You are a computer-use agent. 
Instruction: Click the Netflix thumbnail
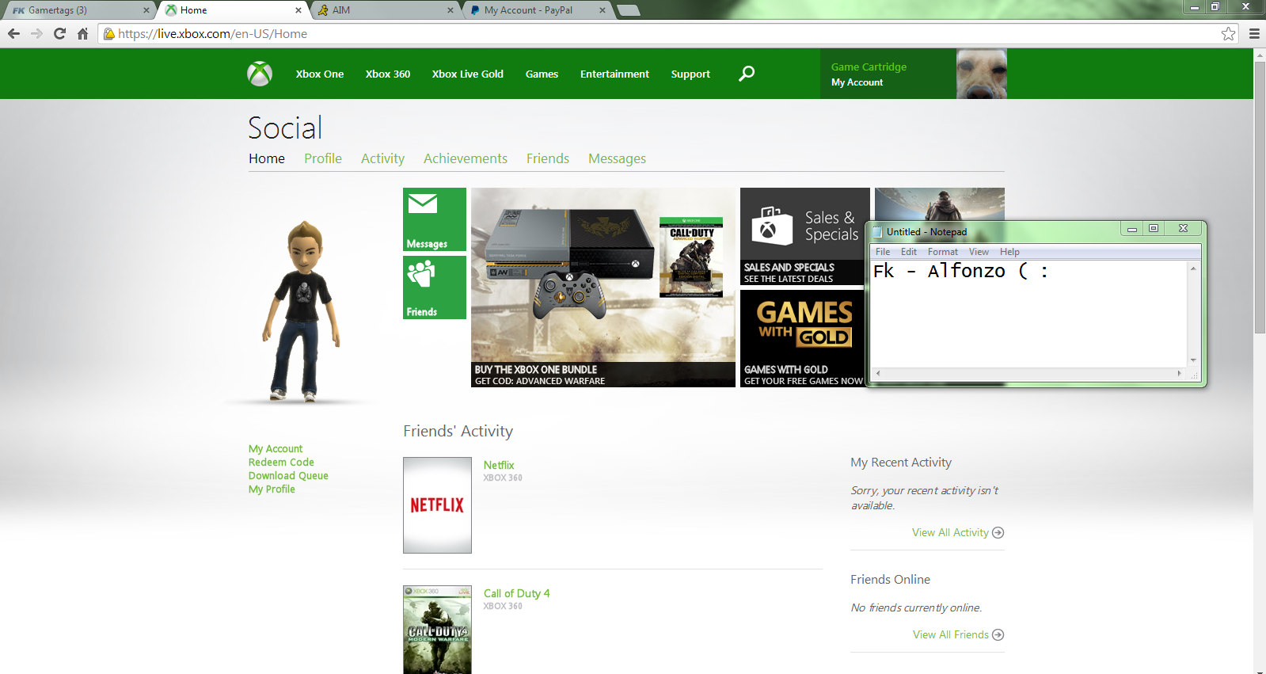437,505
